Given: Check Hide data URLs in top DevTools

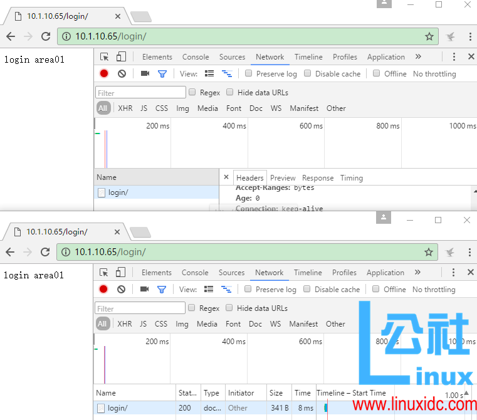Looking at the screenshot, I should tap(229, 92).
